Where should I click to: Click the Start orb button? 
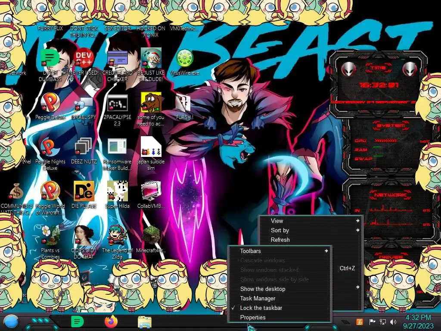(11, 322)
